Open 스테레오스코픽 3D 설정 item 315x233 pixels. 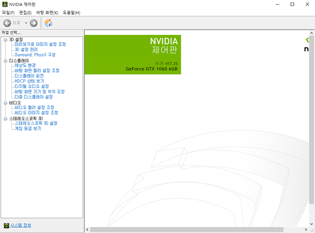point(36,123)
